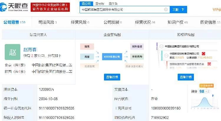
Task: Click the 法定代表人 section header
Action: click(38, 35)
